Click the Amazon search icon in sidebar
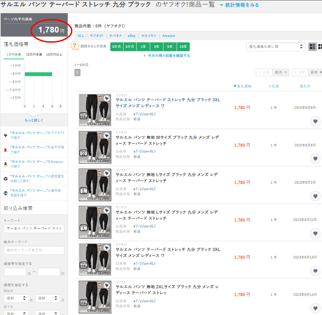This screenshot has width=322, height=315. point(5,164)
